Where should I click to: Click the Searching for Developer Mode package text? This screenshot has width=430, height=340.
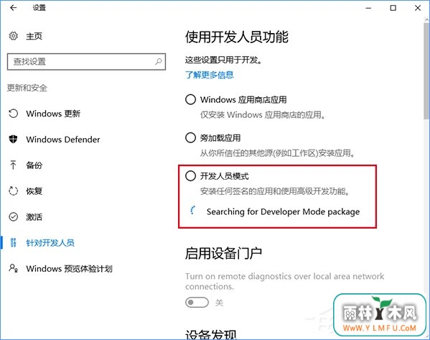[x=283, y=212]
